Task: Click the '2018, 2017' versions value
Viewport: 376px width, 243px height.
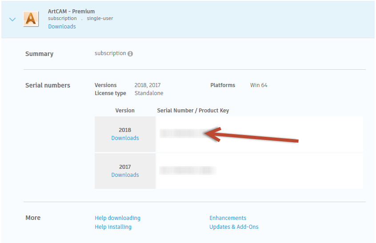Action: pos(148,85)
